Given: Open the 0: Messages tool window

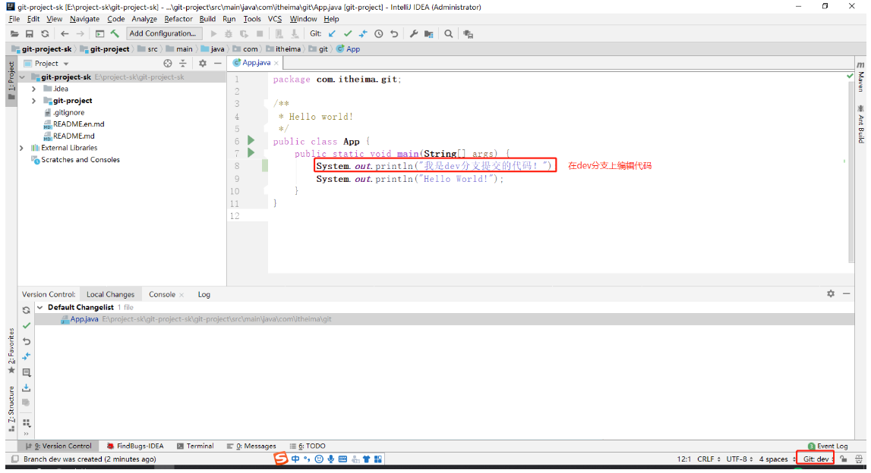Looking at the screenshot, I should point(251,446).
